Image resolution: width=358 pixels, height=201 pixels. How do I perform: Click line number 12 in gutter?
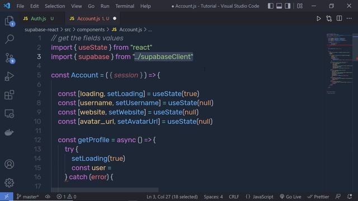[37, 140]
